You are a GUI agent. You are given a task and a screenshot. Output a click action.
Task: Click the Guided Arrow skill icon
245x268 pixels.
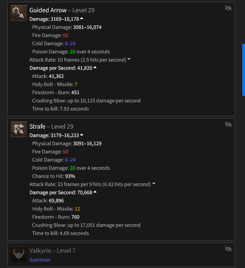click(x=19, y=13)
